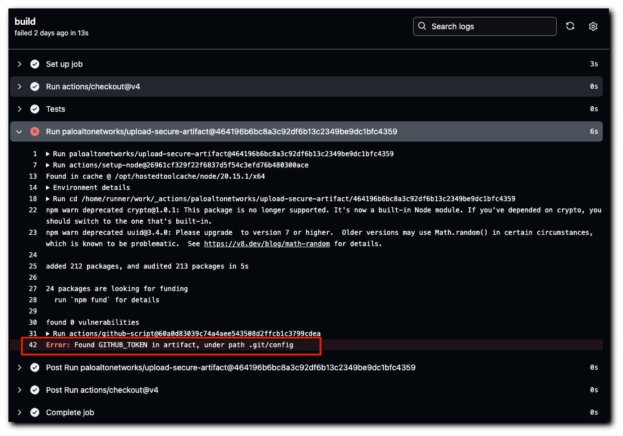Viewport: 623px width, 436px height.
Task: Click the checkmark on Post Run upload-secure-artifact
Action: tap(35, 367)
